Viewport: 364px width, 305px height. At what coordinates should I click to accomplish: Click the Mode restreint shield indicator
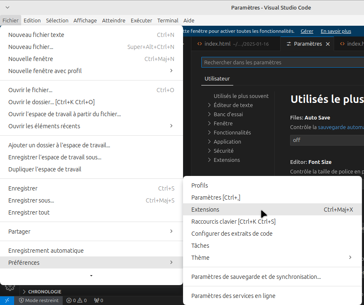(39, 300)
